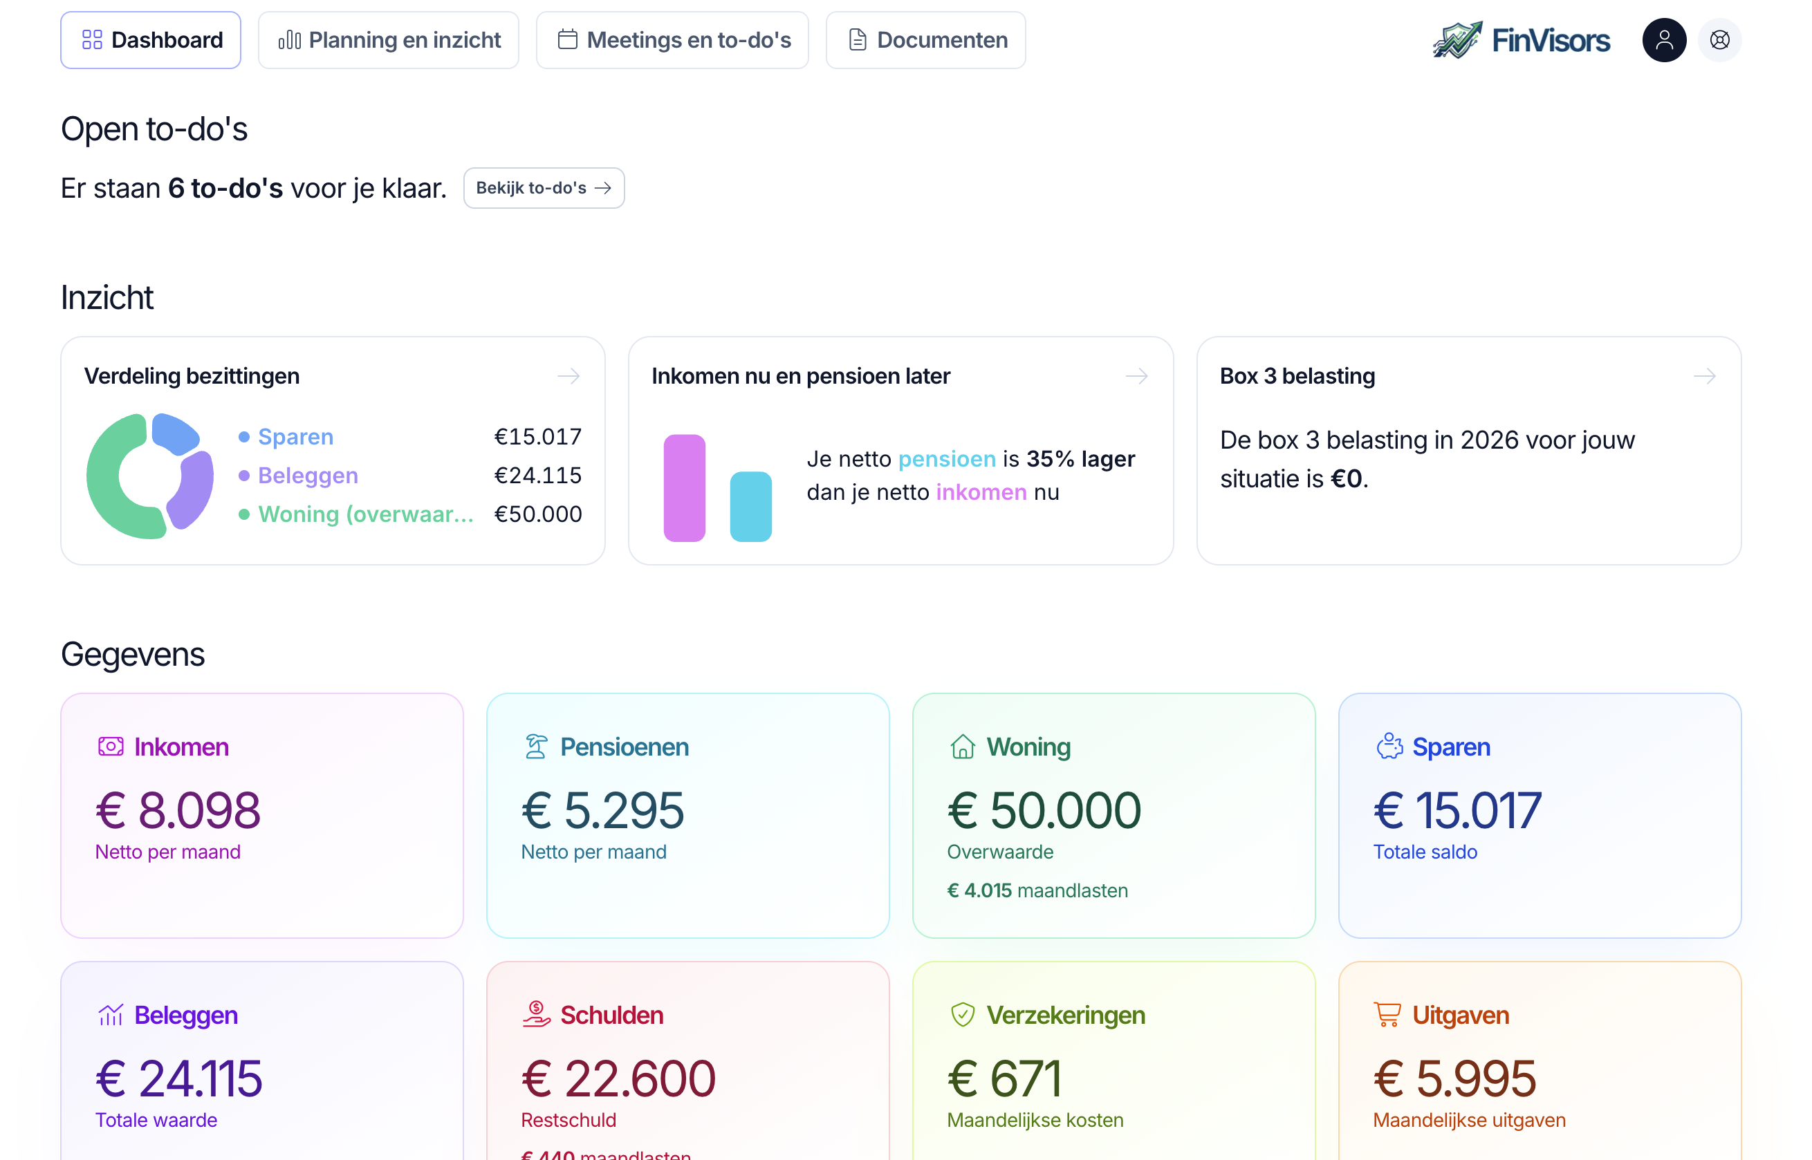Open Inkomen nu en pensioen later arrow
The height and width of the screenshot is (1160, 1812).
(x=1136, y=376)
